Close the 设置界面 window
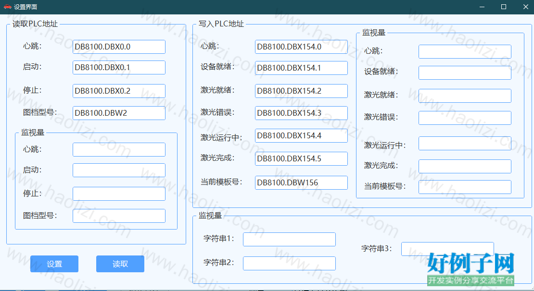 click(525, 7)
